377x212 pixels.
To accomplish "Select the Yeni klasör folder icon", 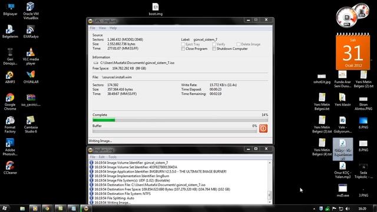I will (343, 100).
